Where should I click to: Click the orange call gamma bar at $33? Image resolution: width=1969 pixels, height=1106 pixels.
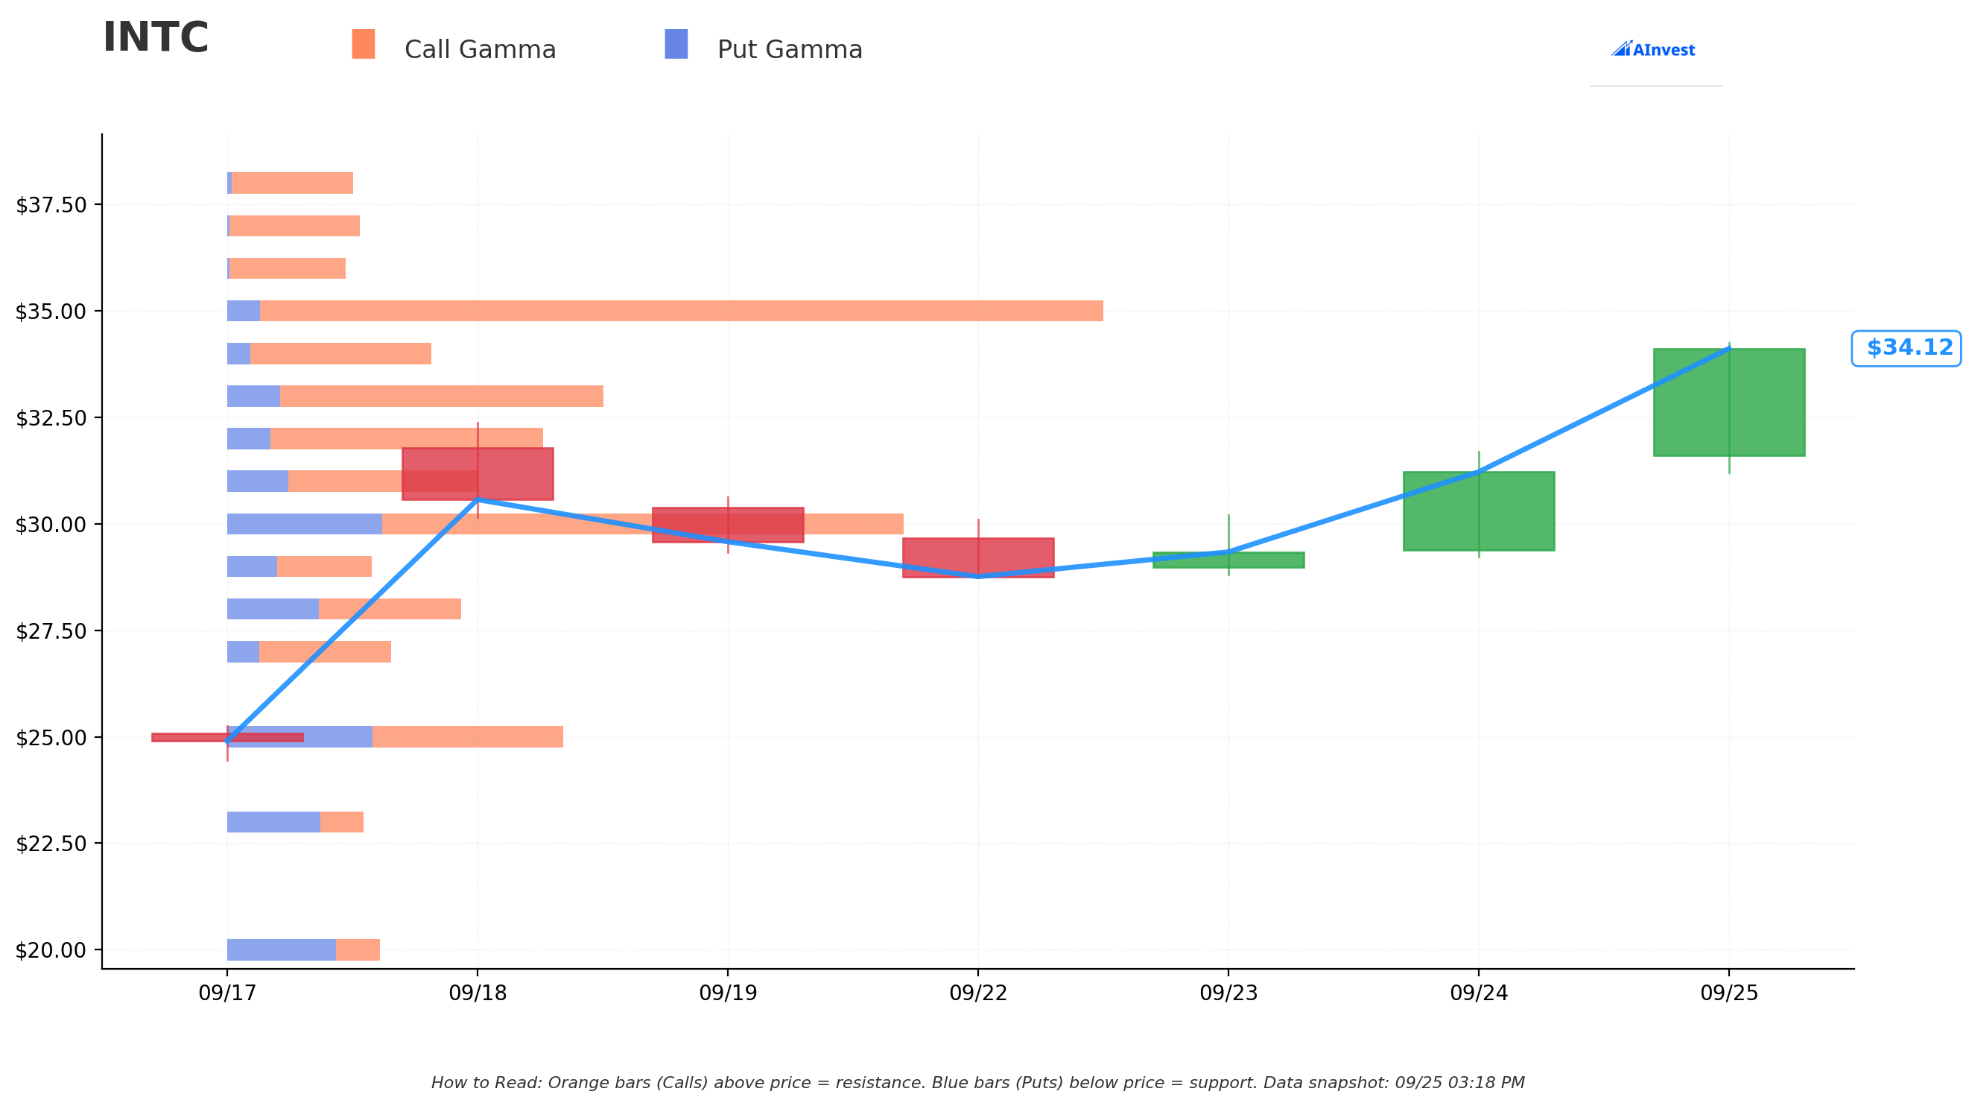click(x=442, y=396)
